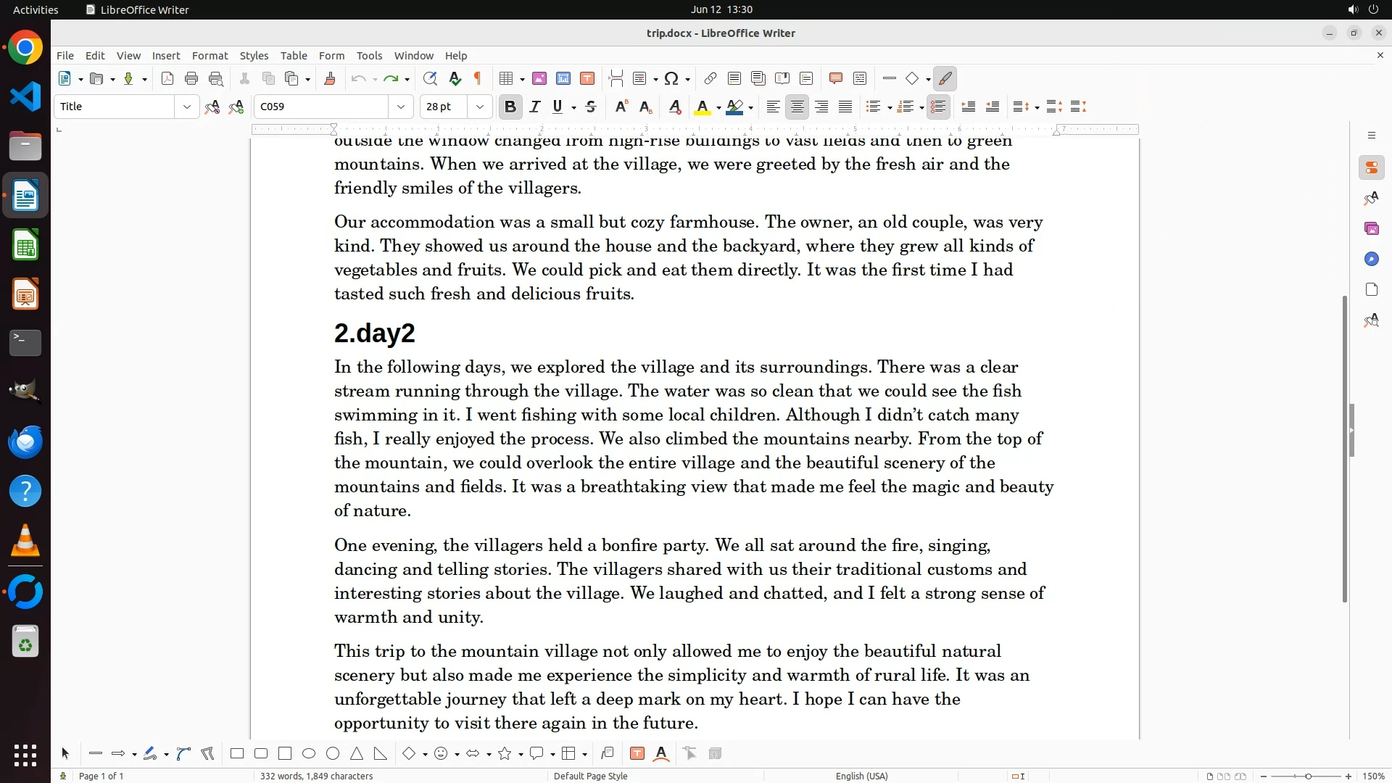
Task: Open the font name dropdown list
Action: click(x=401, y=107)
